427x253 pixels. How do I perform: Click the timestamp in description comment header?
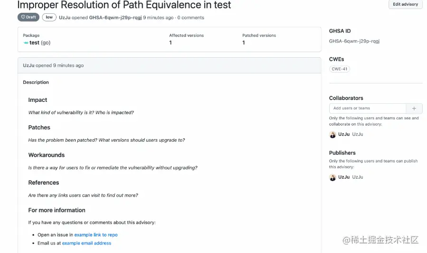tap(68, 65)
